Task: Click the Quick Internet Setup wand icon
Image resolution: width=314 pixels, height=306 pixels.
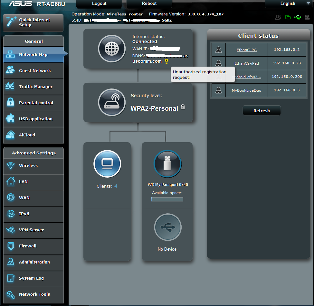Action: [11, 22]
